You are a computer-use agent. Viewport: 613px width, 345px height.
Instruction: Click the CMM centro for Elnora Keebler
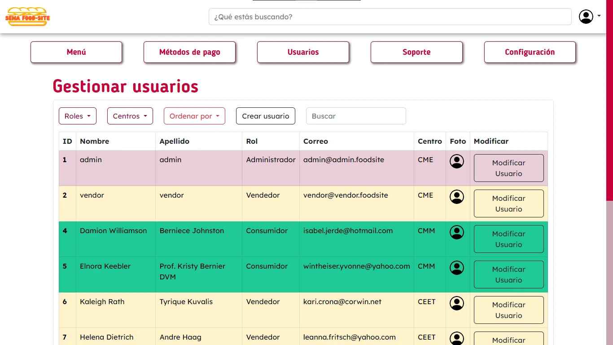tap(426, 266)
